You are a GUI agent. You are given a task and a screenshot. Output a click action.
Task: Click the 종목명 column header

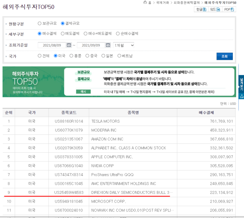(133, 113)
